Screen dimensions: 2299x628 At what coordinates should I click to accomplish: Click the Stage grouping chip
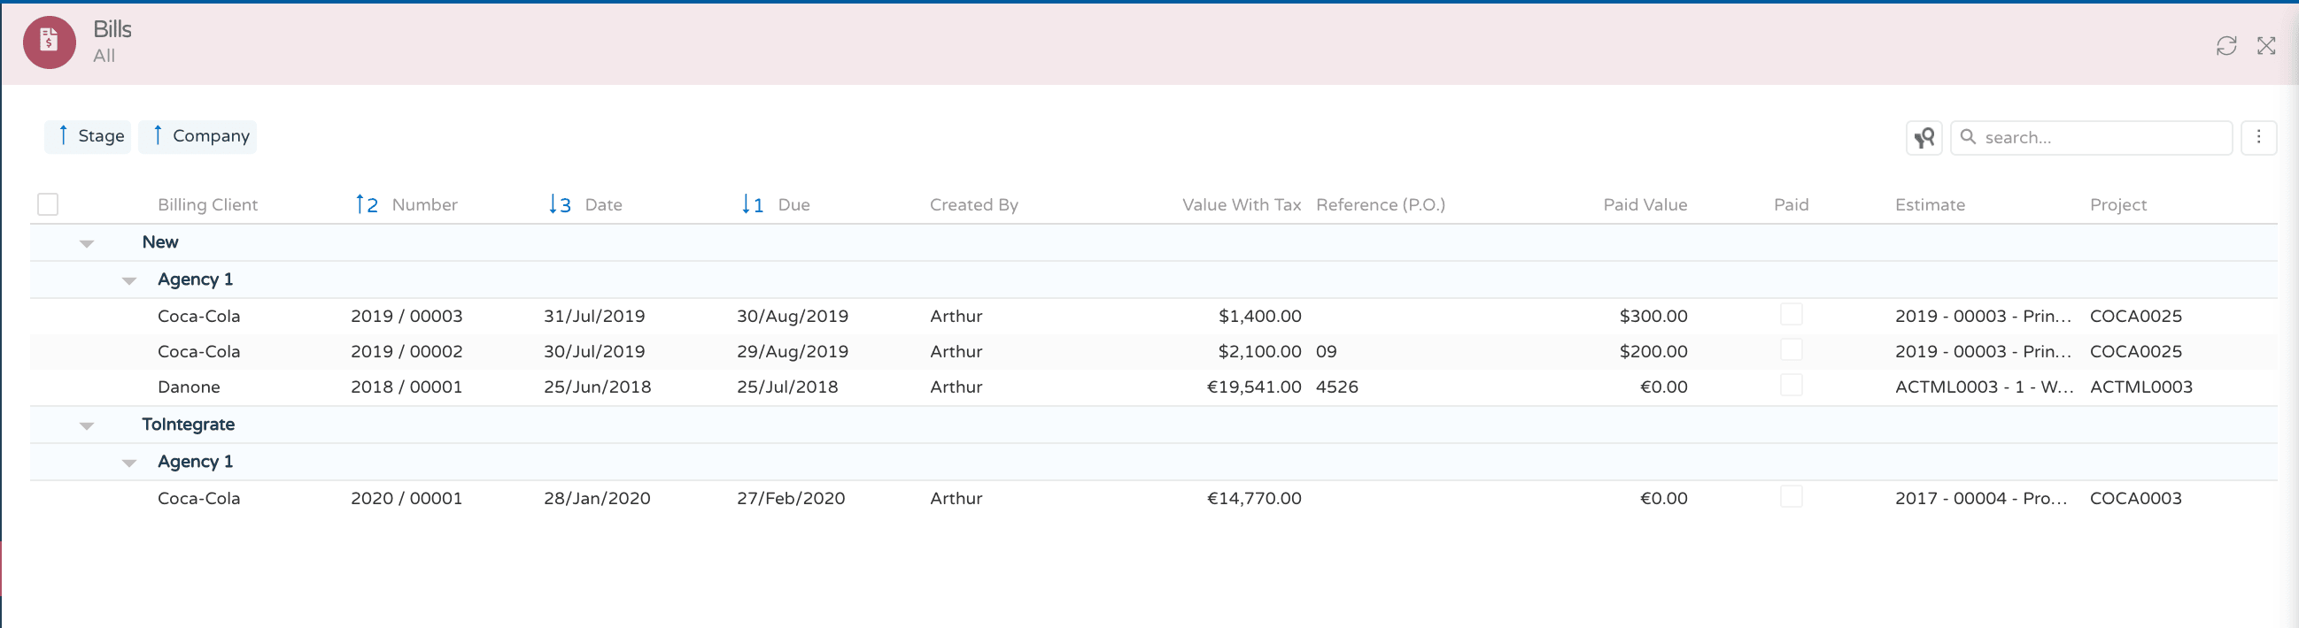coord(89,136)
